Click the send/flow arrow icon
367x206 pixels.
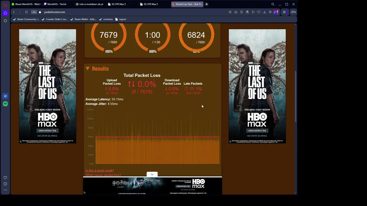[253, 12]
